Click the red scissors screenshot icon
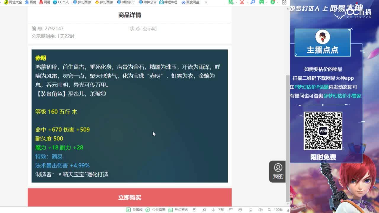 pos(242,2)
